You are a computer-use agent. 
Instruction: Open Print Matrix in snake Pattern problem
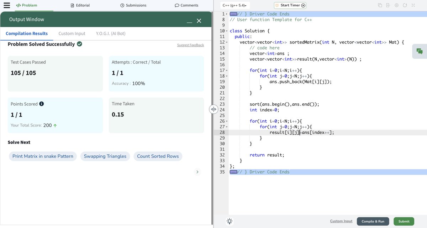click(x=43, y=156)
